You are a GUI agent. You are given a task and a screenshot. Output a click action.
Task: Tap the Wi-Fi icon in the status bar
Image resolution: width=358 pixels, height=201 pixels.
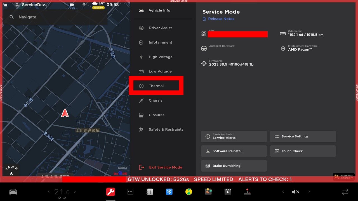pyautogui.click(x=84, y=5)
